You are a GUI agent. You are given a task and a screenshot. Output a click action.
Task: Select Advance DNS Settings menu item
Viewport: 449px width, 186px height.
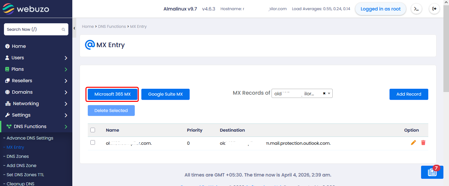point(30,138)
